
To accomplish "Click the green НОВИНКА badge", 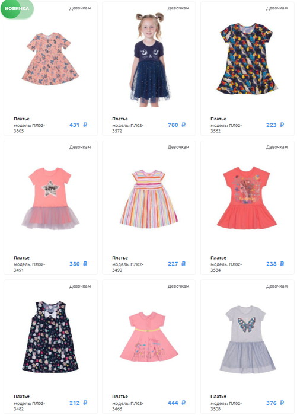I will (x=17, y=8).
